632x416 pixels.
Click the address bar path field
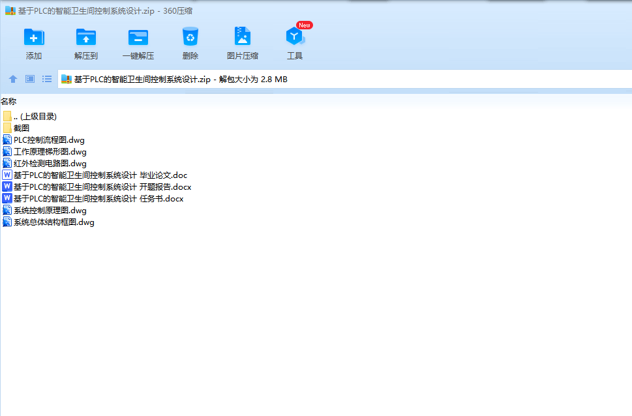pos(344,80)
